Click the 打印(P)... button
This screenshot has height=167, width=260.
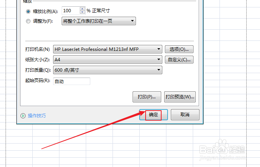[147, 97]
